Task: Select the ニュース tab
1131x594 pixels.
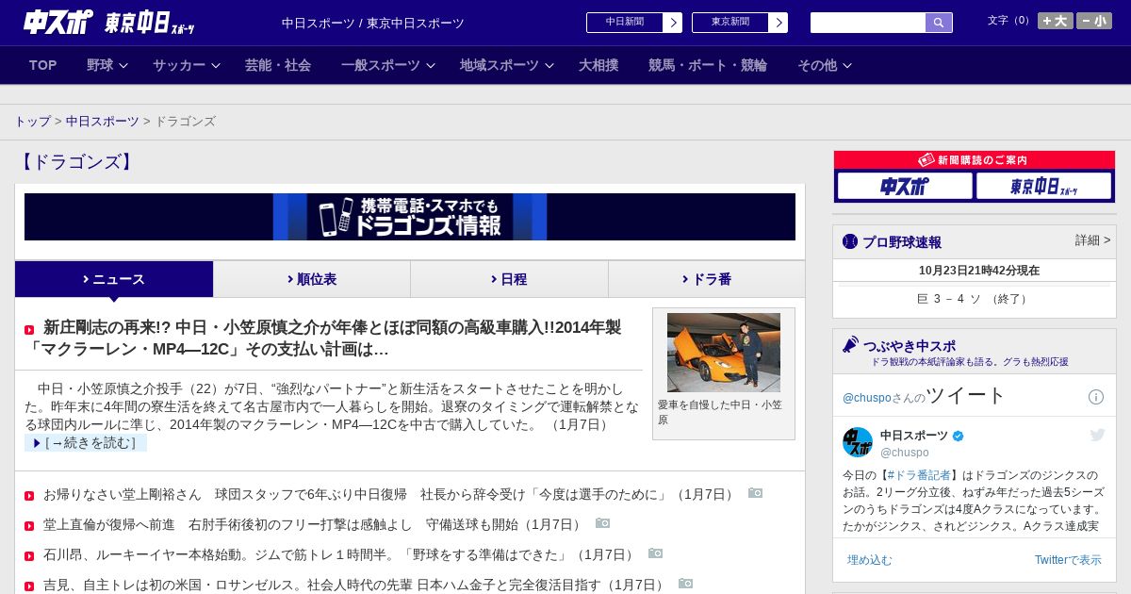Action: coord(114,279)
